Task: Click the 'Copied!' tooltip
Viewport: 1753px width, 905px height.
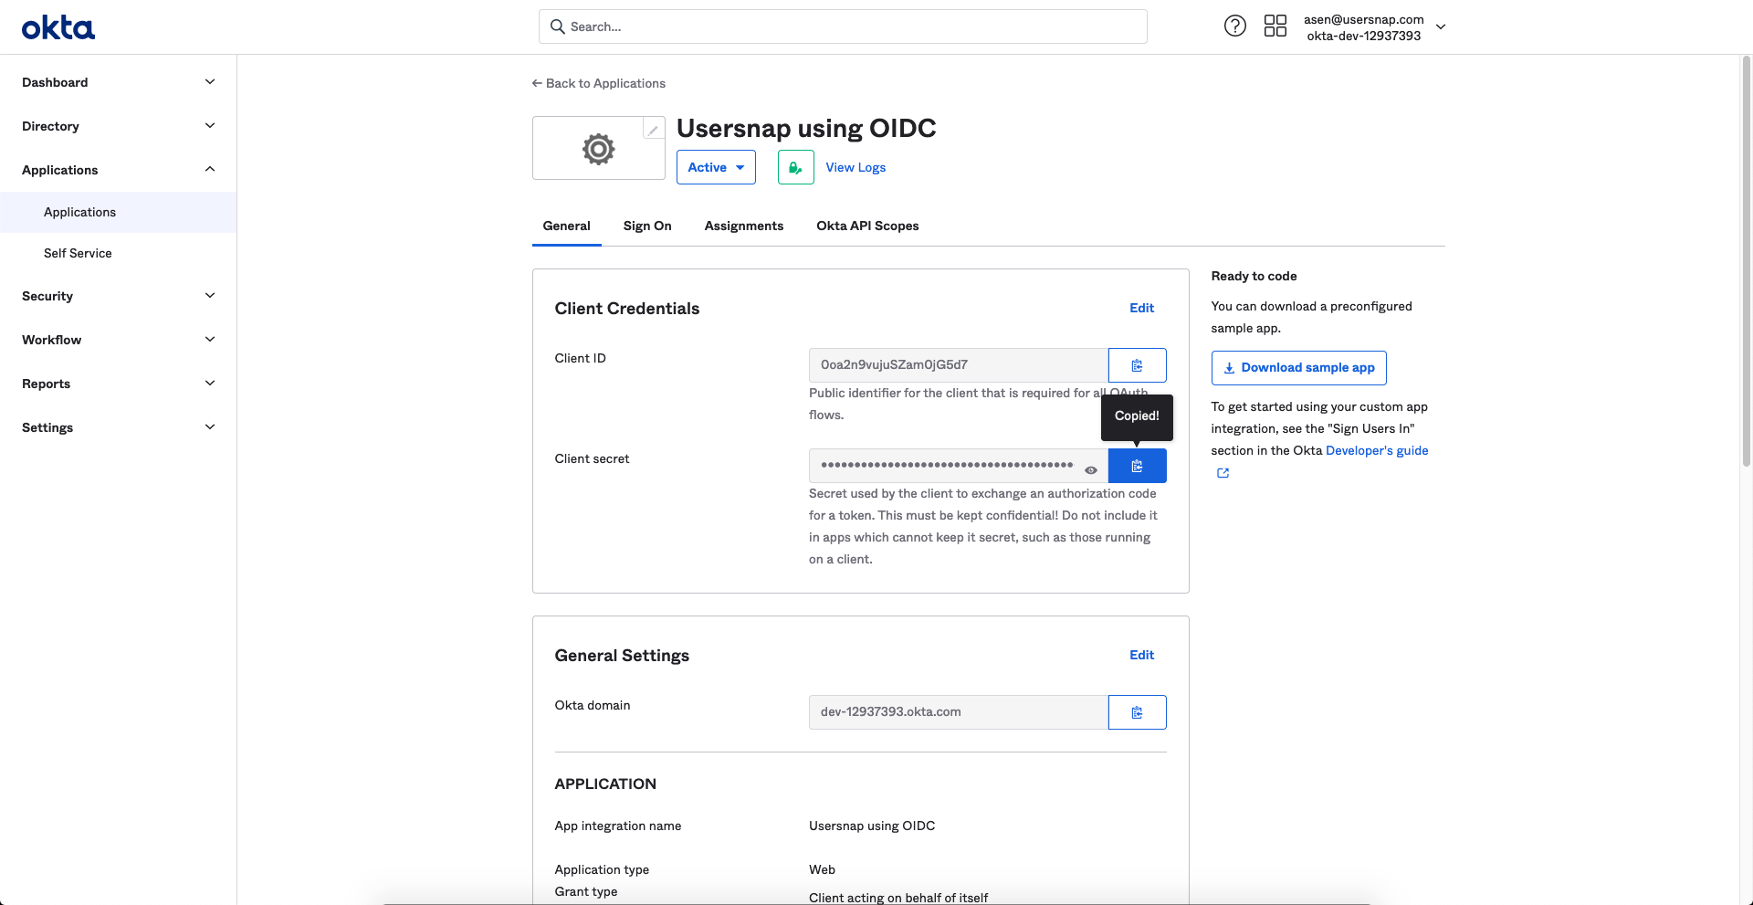Action: (x=1137, y=416)
